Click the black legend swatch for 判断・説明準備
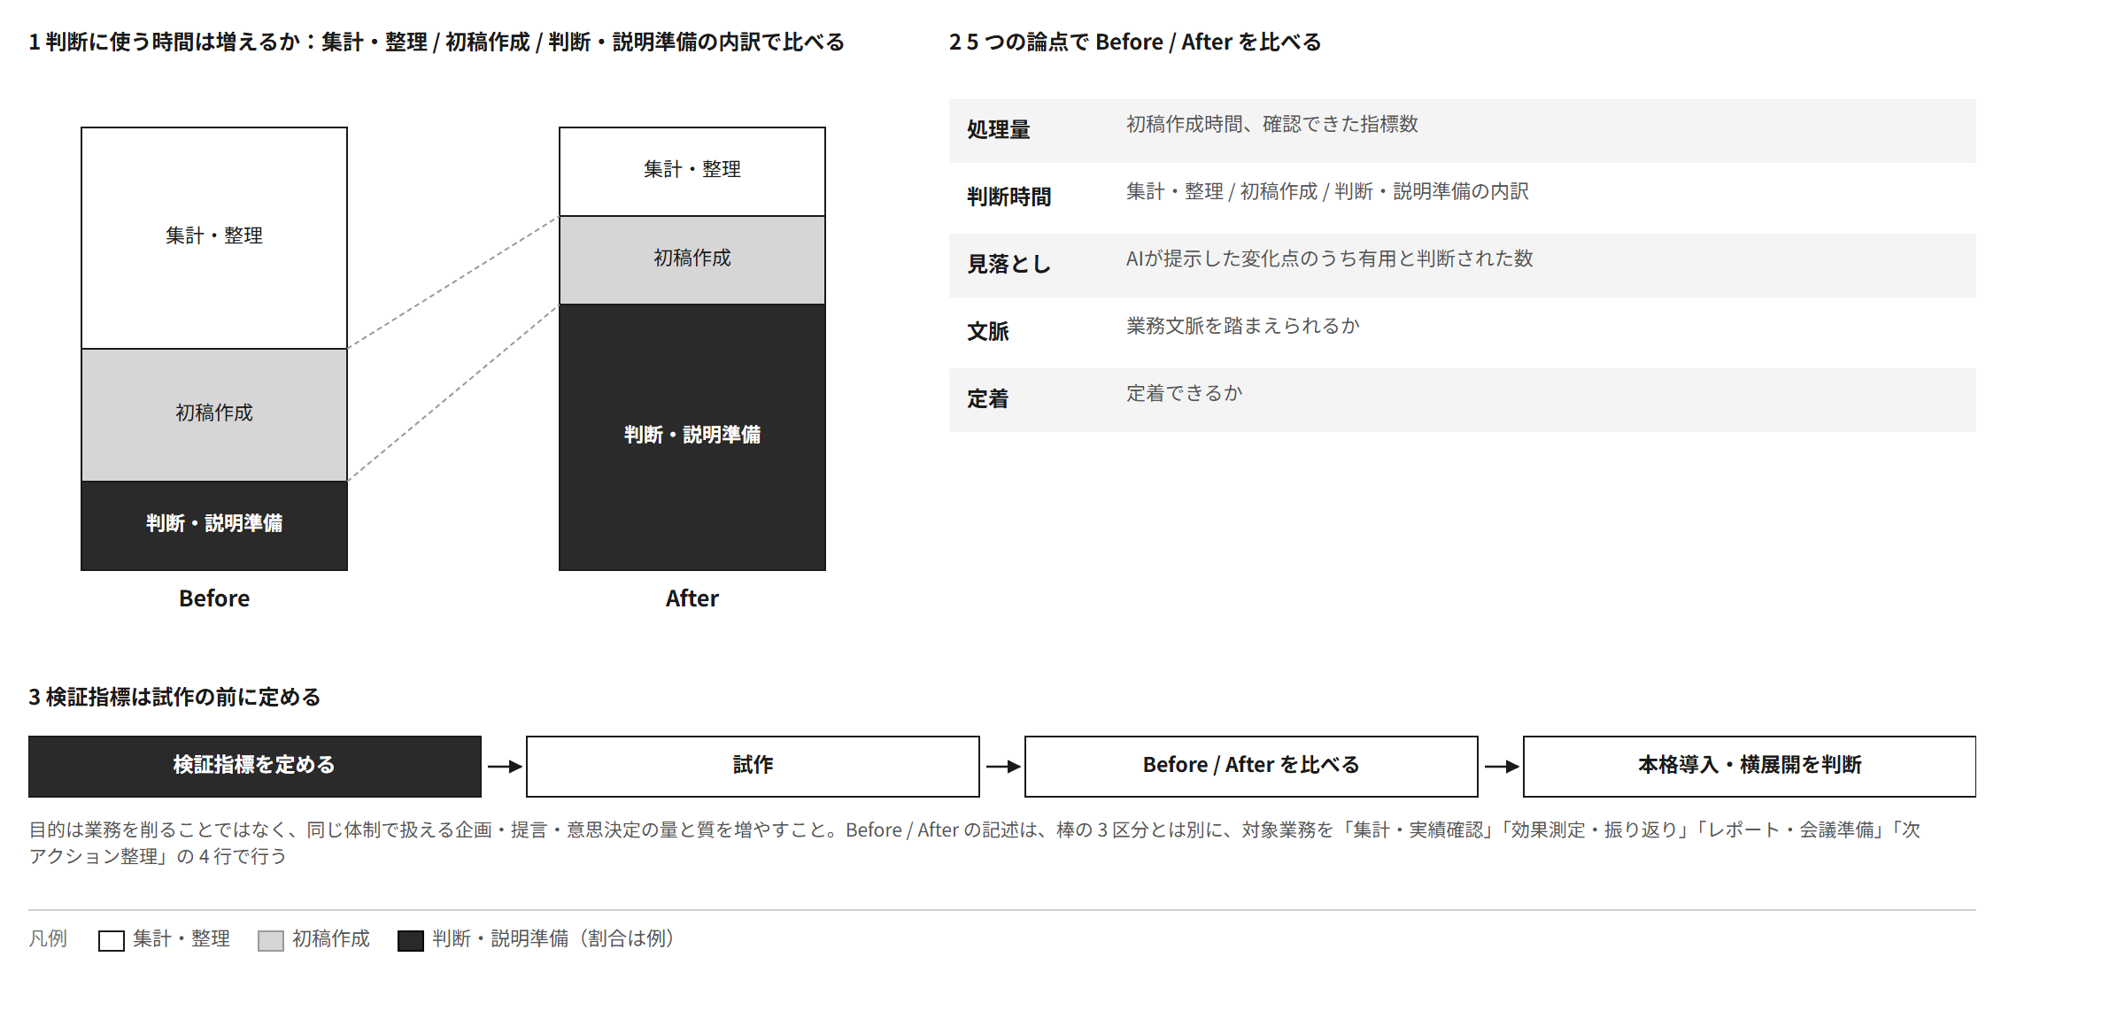This screenshot has height=1034, width=2125. (411, 940)
